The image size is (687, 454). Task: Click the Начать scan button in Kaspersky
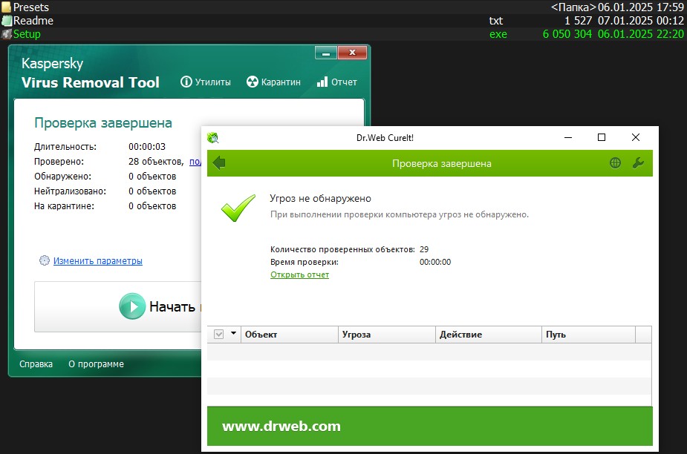coord(117,306)
